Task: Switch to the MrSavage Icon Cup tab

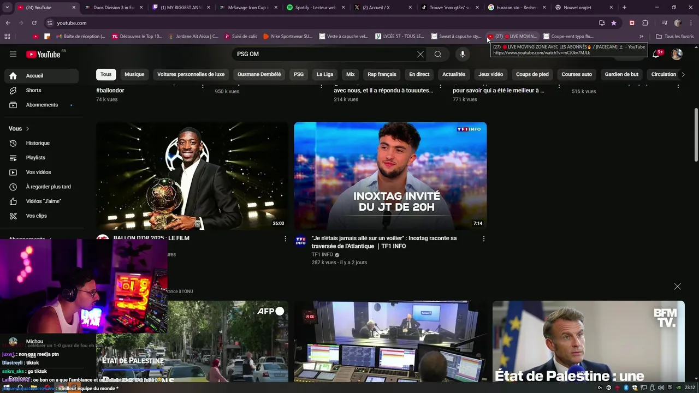Action: click(x=248, y=8)
